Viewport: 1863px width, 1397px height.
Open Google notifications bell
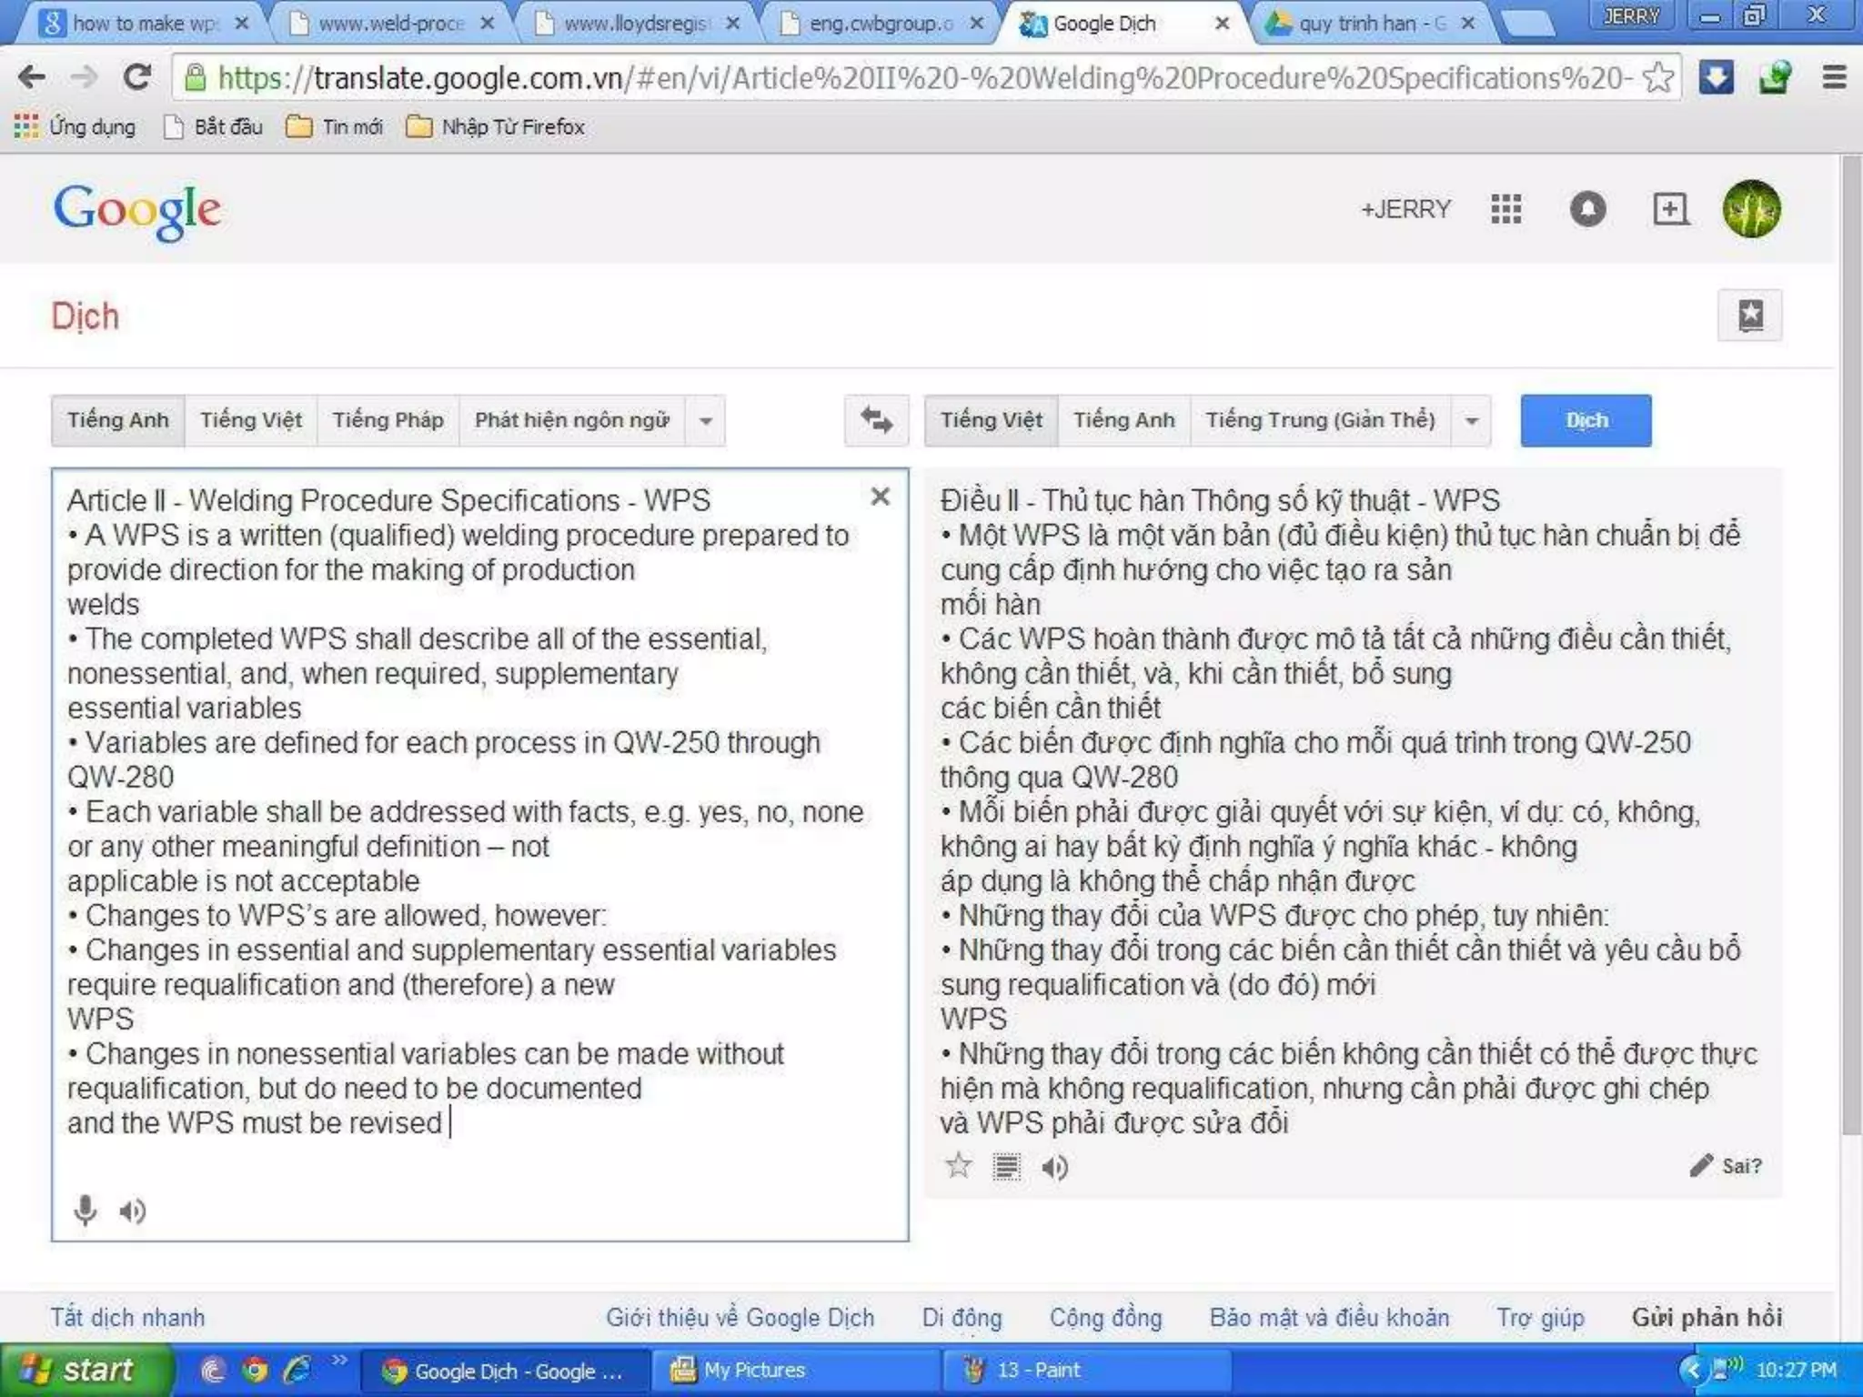tap(1587, 209)
